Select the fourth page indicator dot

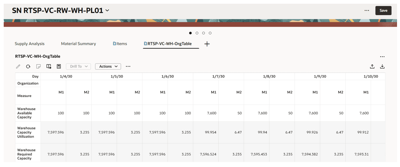(210, 33)
